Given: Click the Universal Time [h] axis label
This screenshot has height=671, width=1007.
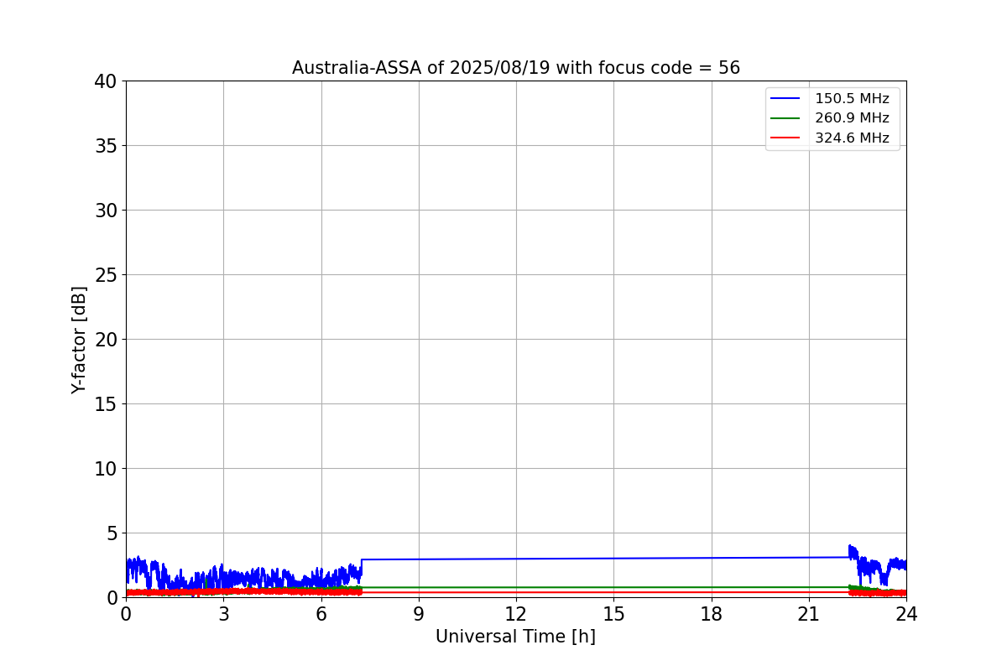Looking at the screenshot, I should coord(515,637).
